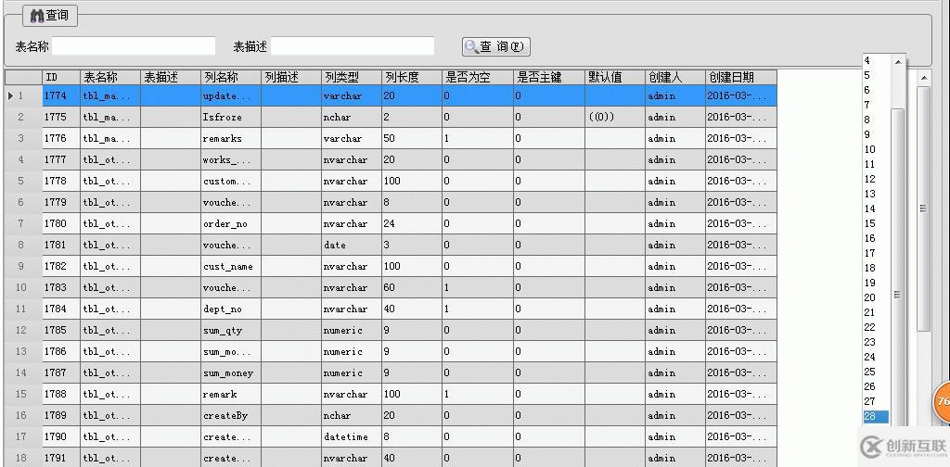Screen dimensions: 950x467
Task: Click the binoculars icon on the 查询 panel label
Action: pyautogui.click(x=37, y=16)
